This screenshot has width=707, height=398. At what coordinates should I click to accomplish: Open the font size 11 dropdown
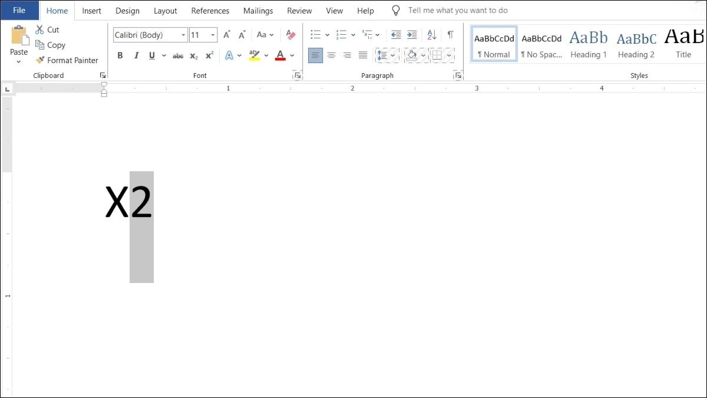(213, 35)
